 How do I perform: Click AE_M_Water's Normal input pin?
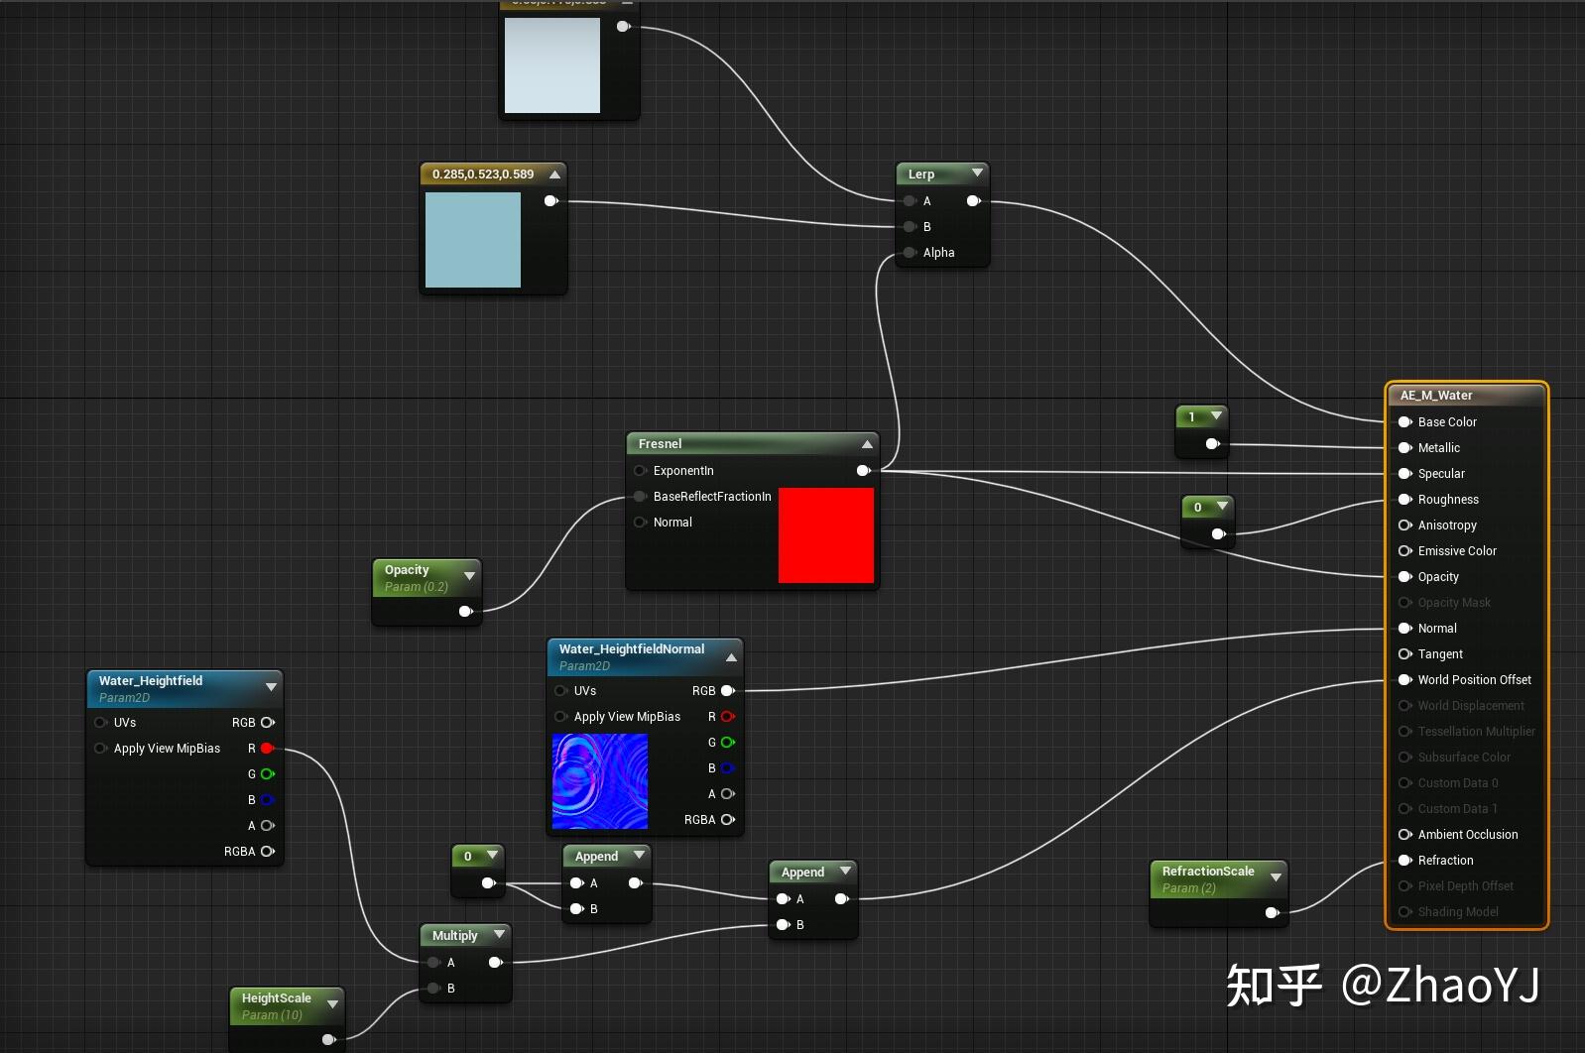click(x=1405, y=629)
